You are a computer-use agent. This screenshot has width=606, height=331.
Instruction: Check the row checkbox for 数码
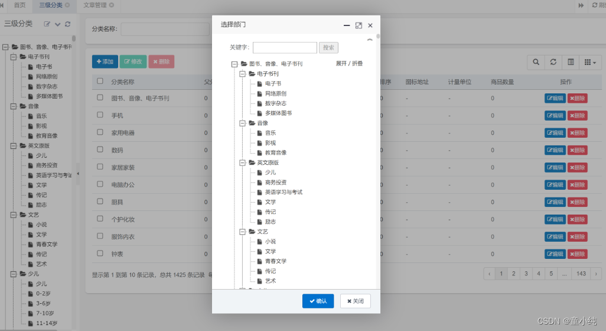[100, 150]
